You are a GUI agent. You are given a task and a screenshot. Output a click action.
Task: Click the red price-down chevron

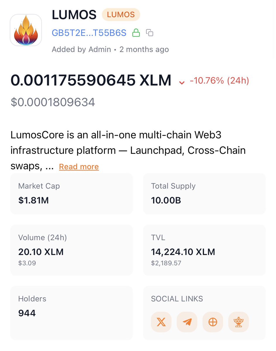[x=182, y=82]
